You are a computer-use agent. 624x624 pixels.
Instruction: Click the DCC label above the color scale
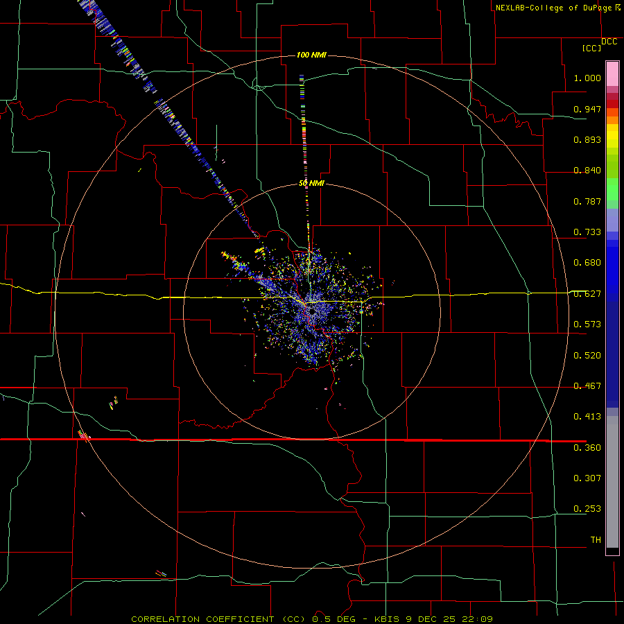tap(609, 42)
